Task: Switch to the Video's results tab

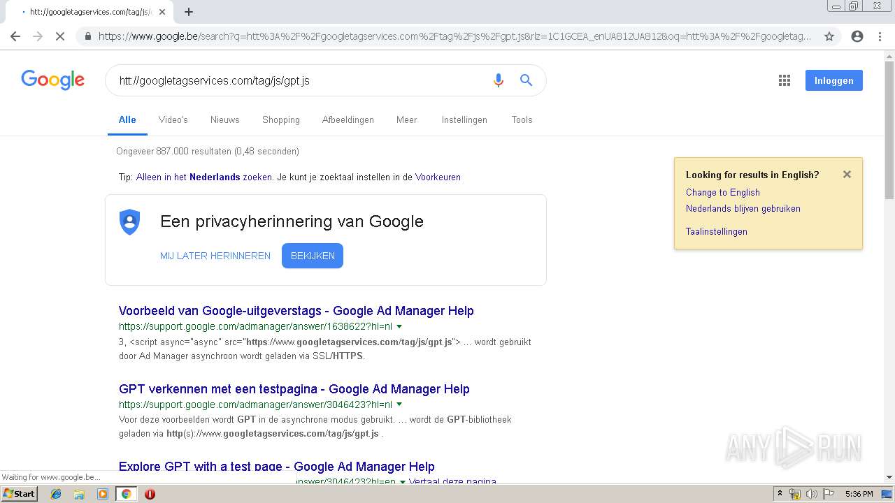Action: click(x=173, y=119)
